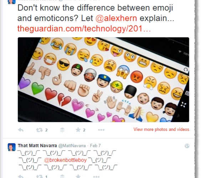201x178 pixels.
Task: Open Buffer icon on emoji tweet
Action: [x=62, y=130]
